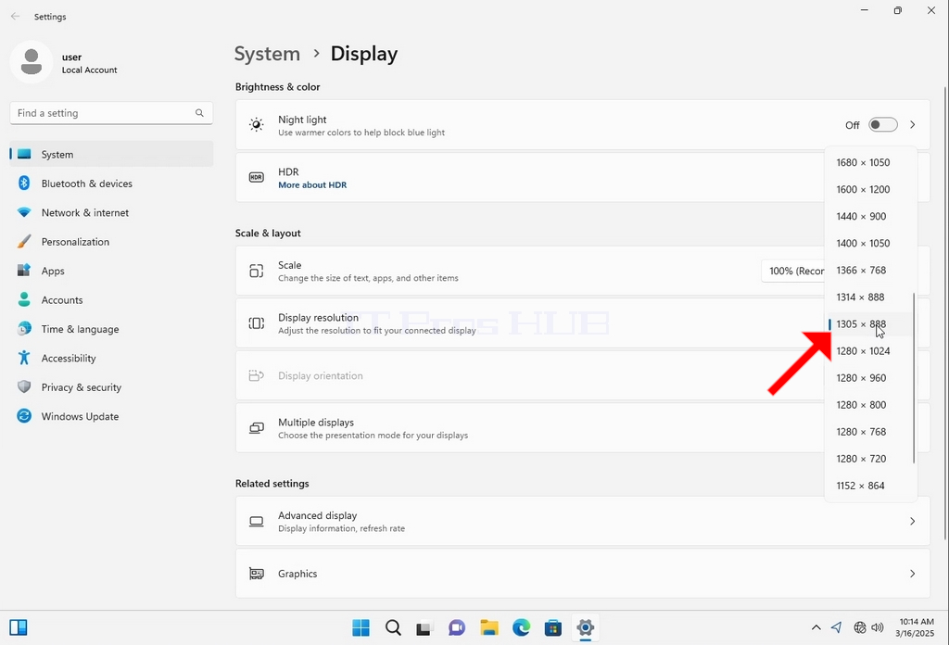
Task: Select 1680 × 1050 resolution
Action: pyautogui.click(x=871, y=162)
